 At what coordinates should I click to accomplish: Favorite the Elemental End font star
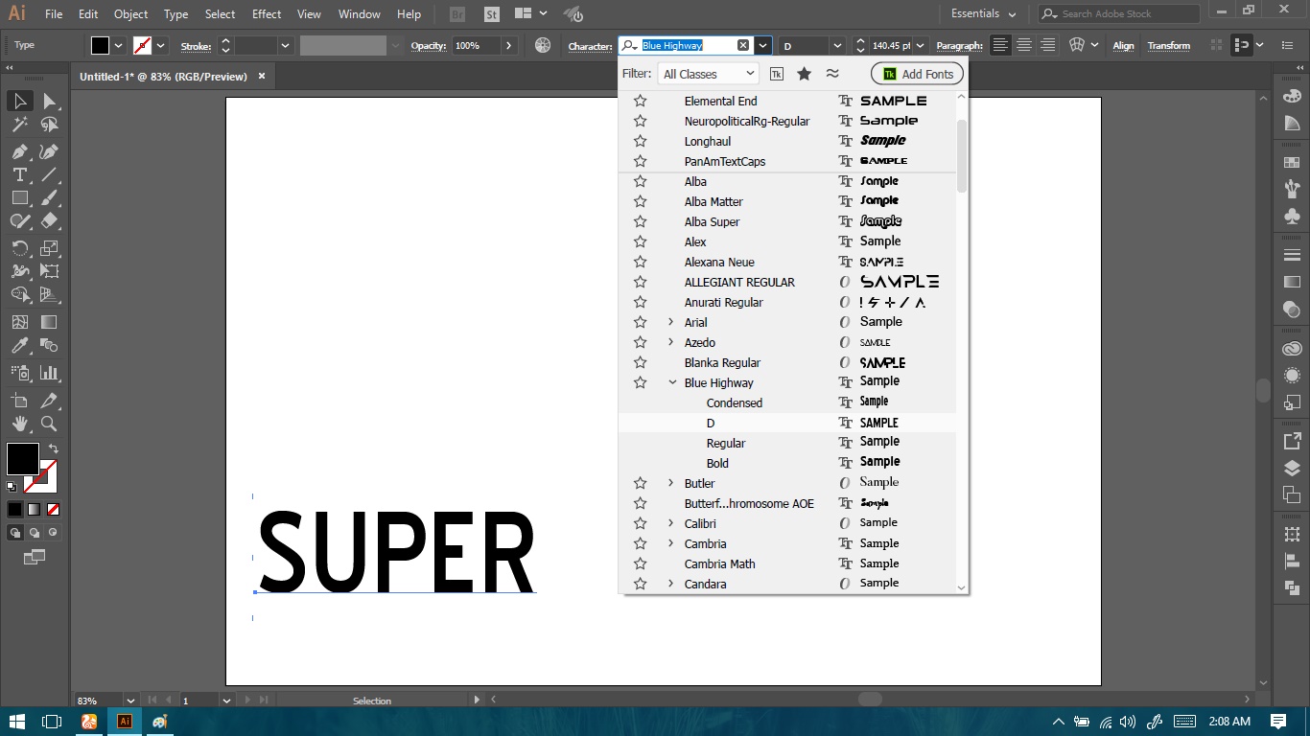point(640,101)
